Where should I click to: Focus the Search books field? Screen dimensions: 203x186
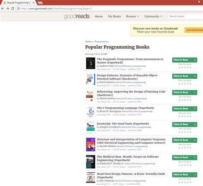pos(185,16)
